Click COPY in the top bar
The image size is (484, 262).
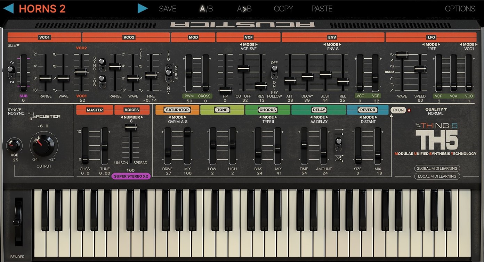[x=283, y=9]
